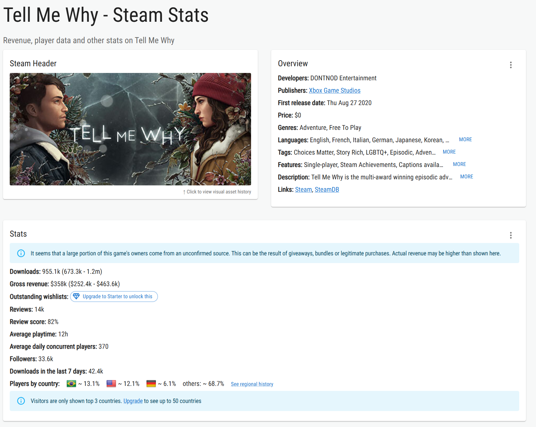Click the subtitle about revenue and player data
The height and width of the screenshot is (427, 536).
point(89,40)
